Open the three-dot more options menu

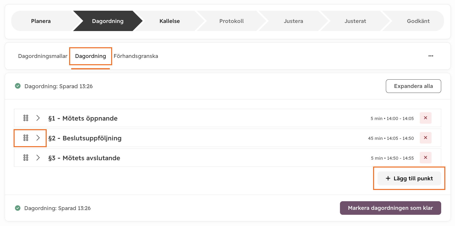tap(431, 56)
